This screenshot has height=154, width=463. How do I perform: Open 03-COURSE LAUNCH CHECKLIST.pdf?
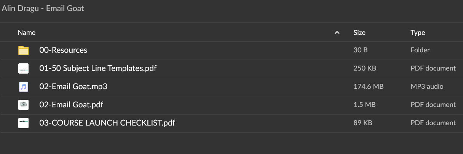[x=107, y=123]
